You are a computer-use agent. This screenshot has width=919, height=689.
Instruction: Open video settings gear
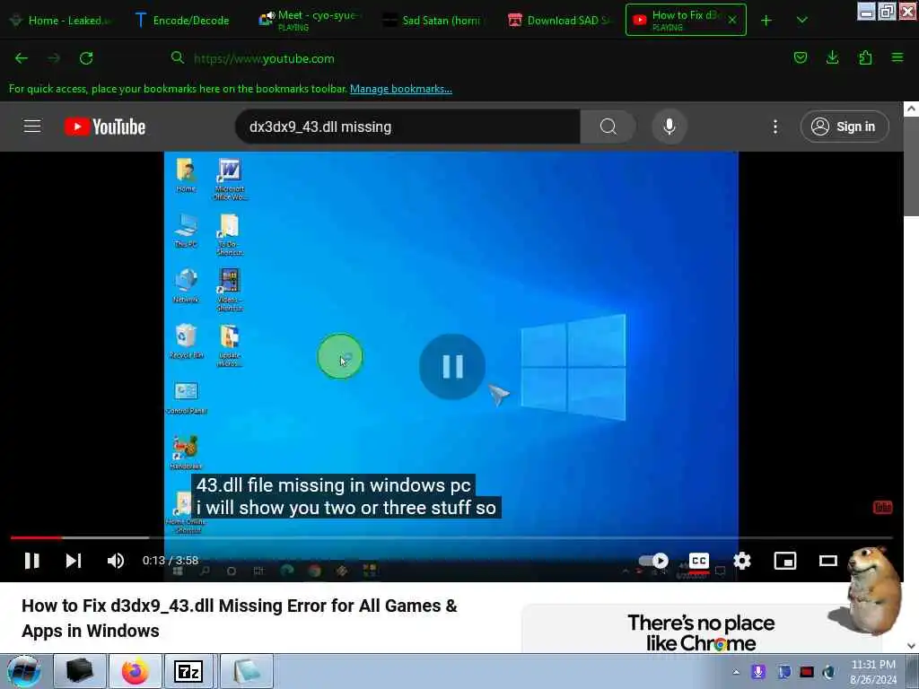coord(742,561)
